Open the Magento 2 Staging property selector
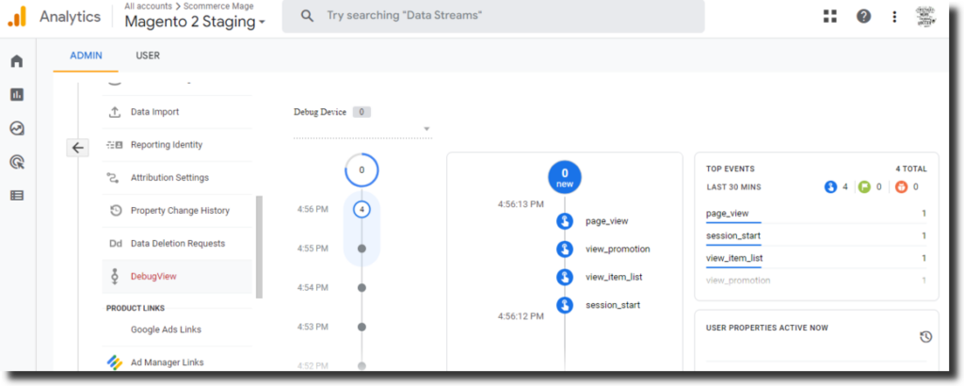Viewport: 964px width, 386px height. [195, 23]
